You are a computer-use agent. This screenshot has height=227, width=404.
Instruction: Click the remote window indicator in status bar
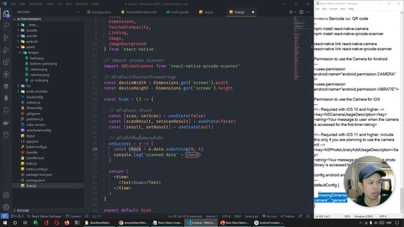[x=4, y=216]
